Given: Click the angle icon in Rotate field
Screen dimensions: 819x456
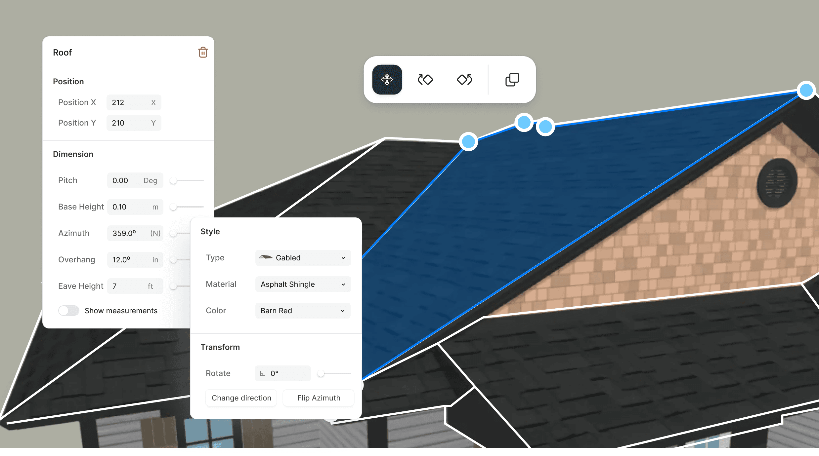Looking at the screenshot, I should tap(262, 374).
